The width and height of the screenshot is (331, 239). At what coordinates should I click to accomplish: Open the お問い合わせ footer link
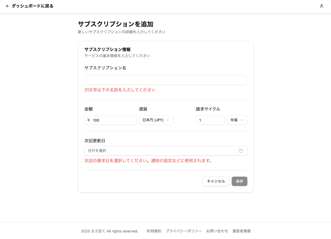tap(217, 231)
